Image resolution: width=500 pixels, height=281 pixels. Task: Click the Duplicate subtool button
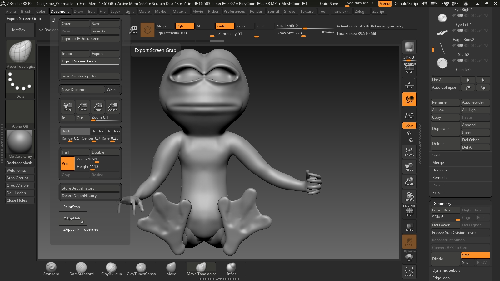(445, 129)
